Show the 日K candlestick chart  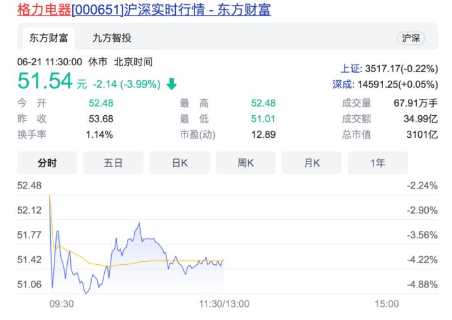pos(180,163)
